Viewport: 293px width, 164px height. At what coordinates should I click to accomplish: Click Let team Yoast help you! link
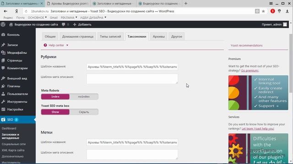pos(258,128)
